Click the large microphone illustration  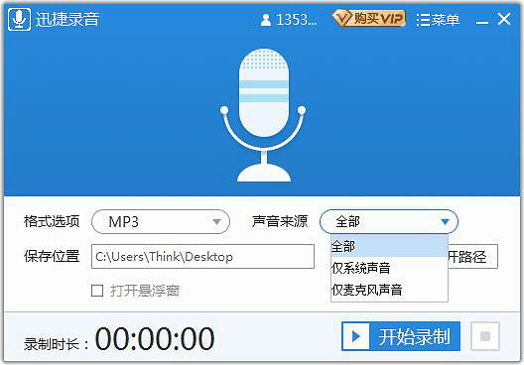click(263, 115)
